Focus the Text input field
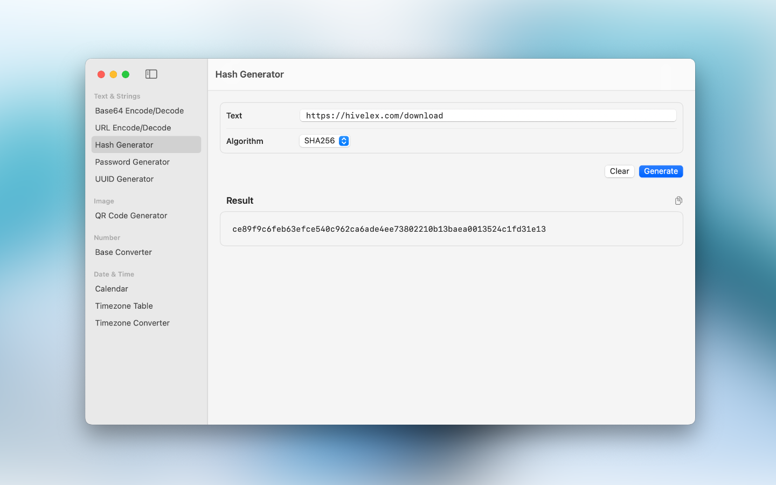The width and height of the screenshot is (776, 485). coord(488,115)
